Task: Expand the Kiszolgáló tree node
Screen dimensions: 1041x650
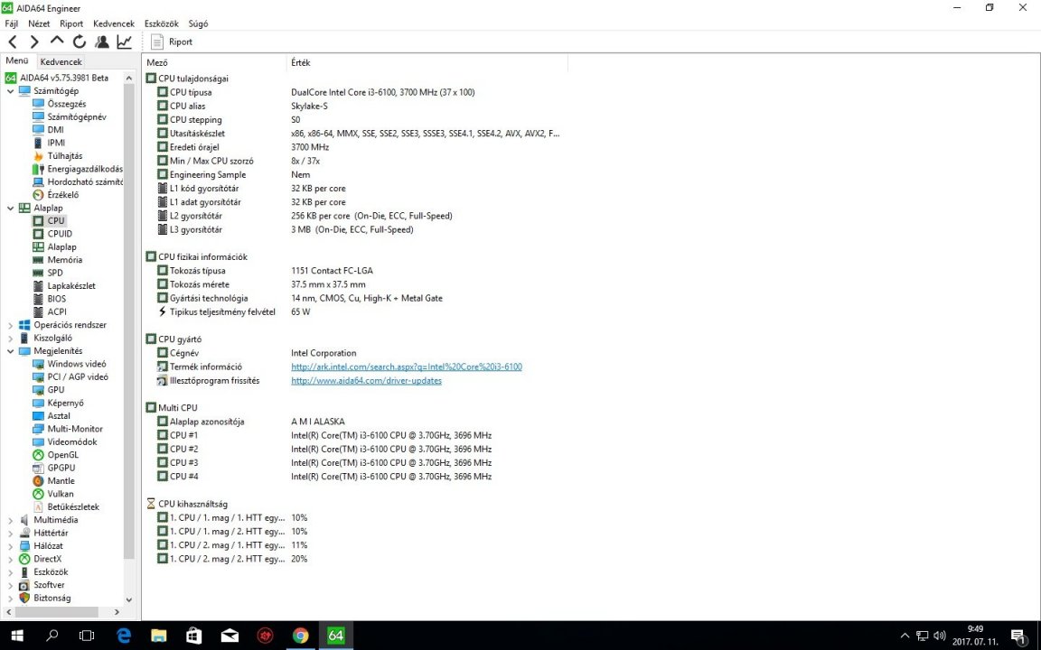Action: click(11, 338)
